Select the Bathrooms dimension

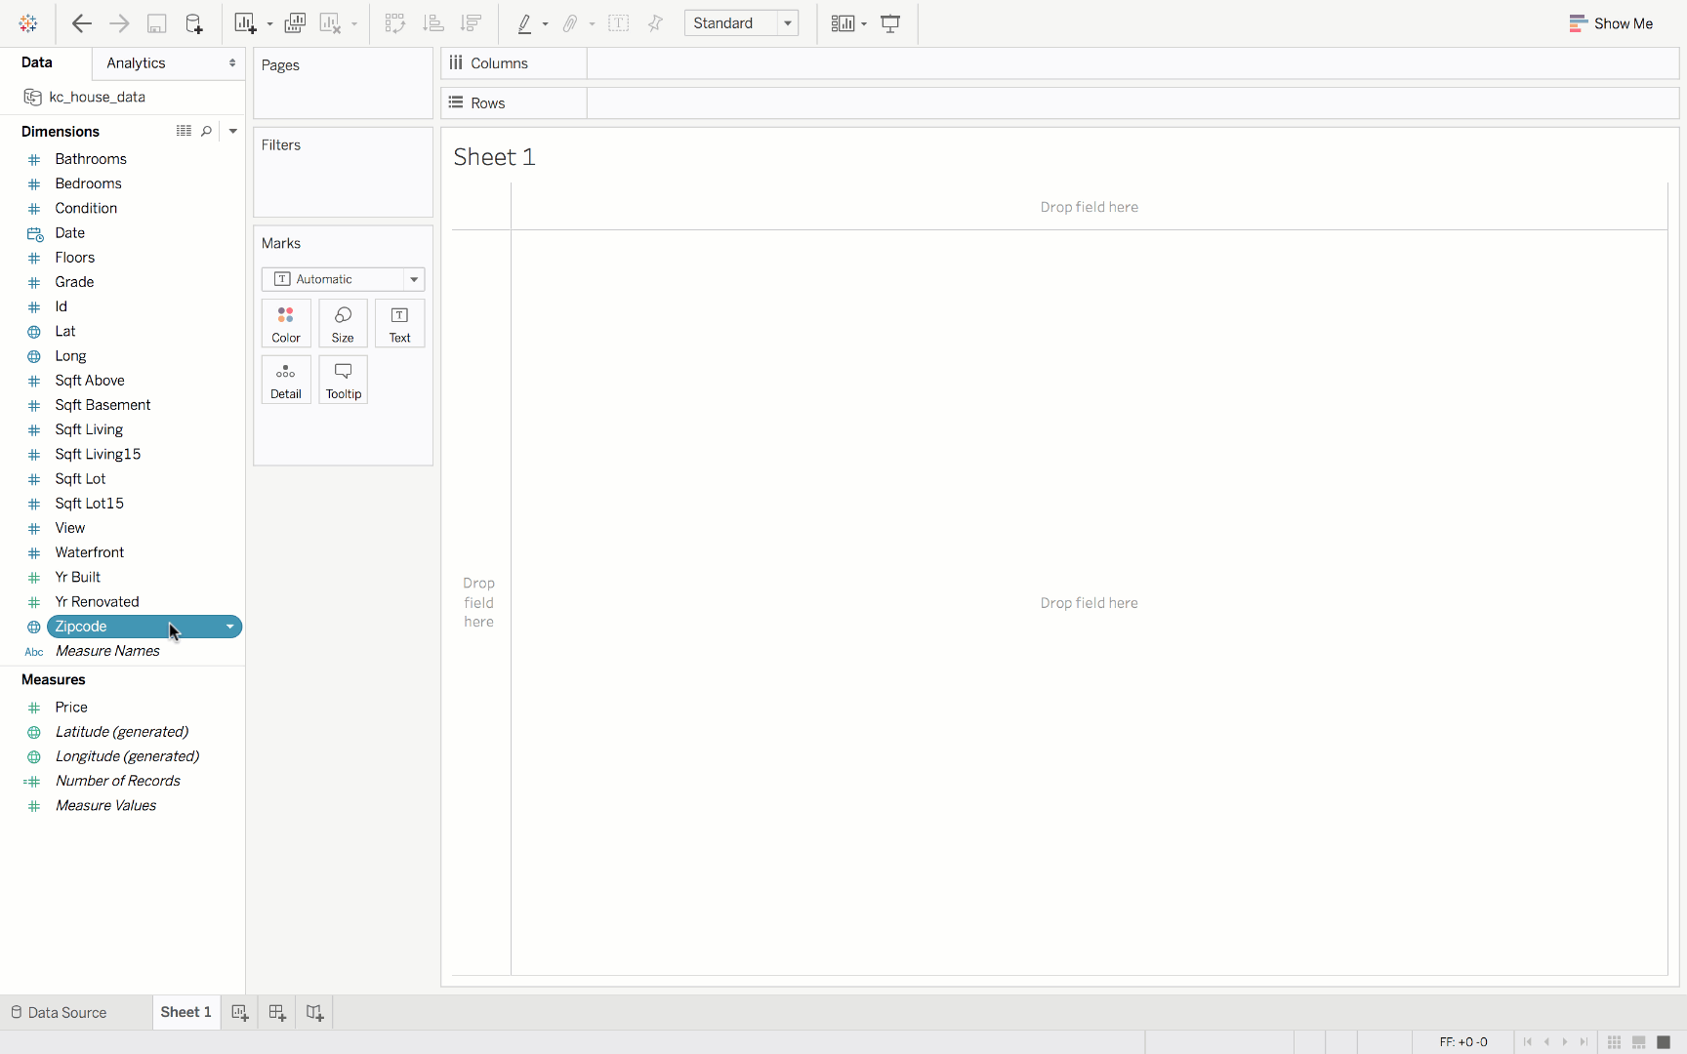(91, 159)
